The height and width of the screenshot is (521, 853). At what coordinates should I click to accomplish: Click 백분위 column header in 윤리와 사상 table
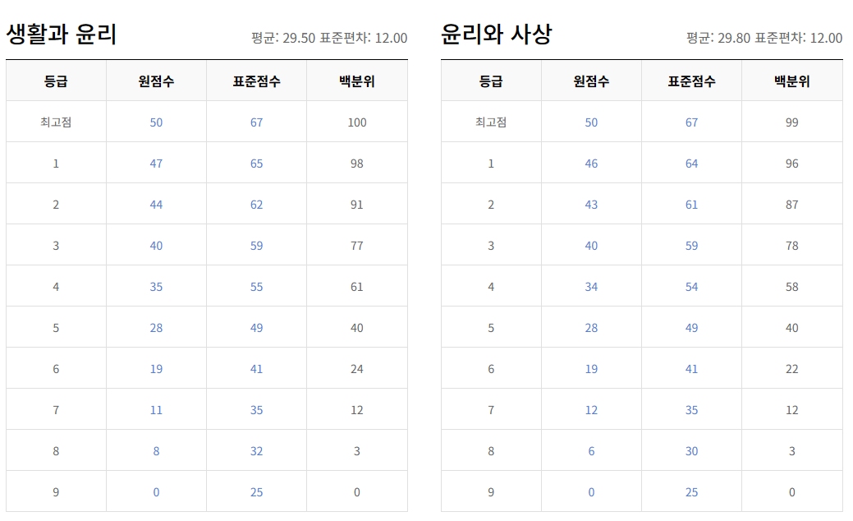[x=792, y=81]
